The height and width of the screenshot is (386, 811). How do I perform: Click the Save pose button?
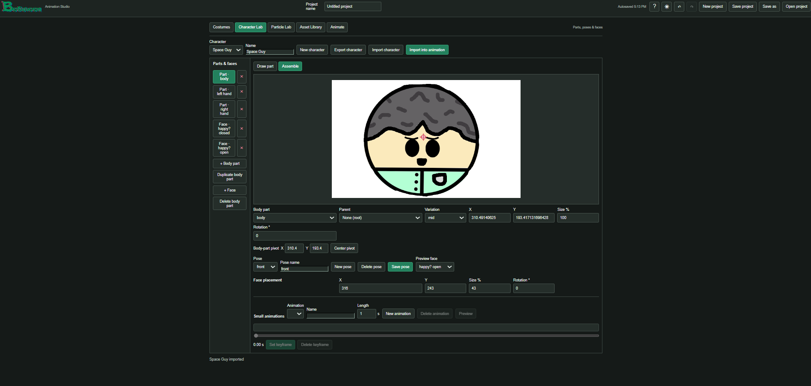[400, 267]
